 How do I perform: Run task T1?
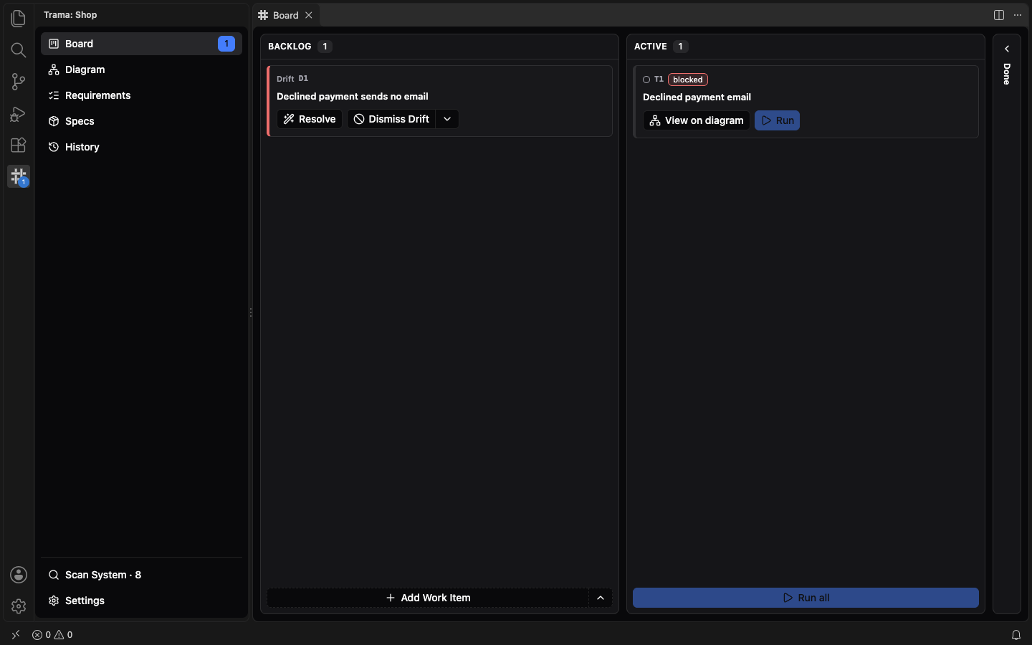778,120
